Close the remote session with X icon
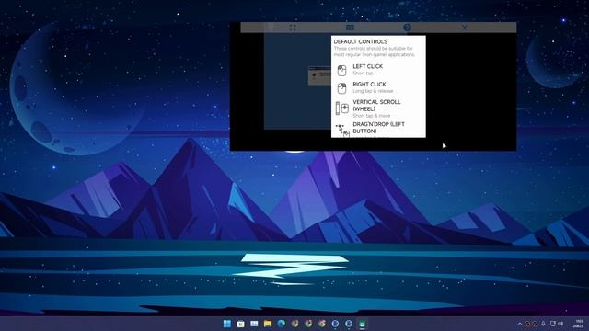The height and width of the screenshot is (331, 589). point(465,28)
